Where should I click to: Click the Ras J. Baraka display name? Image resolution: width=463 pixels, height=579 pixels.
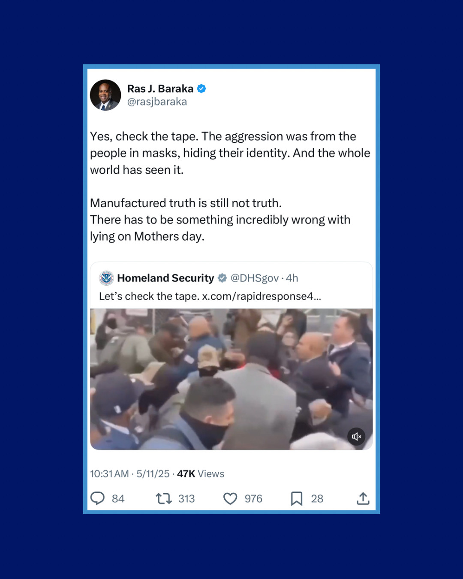point(160,89)
